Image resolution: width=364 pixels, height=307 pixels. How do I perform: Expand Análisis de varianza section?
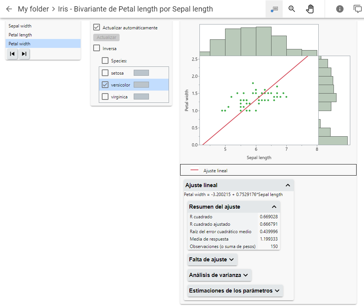pos(219,275)
